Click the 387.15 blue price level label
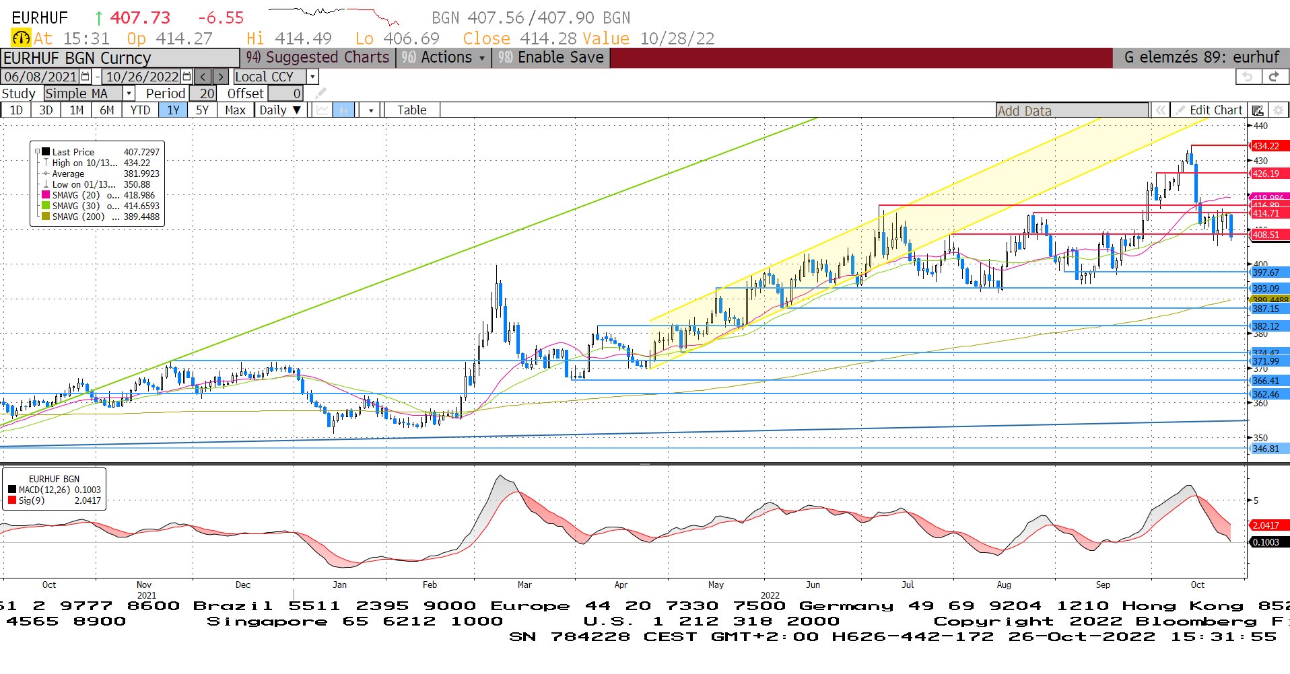The image size is (1290, 674). tap(1269, 309)
